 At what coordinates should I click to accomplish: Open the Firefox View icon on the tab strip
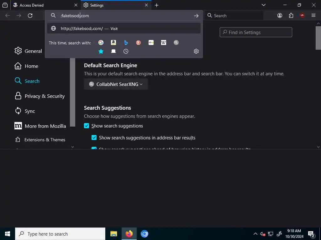[5, 5]
